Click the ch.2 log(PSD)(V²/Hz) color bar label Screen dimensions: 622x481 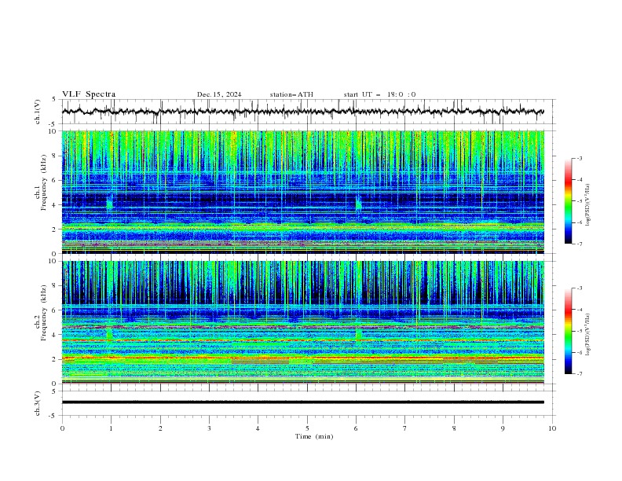click(x=588, y=335)
